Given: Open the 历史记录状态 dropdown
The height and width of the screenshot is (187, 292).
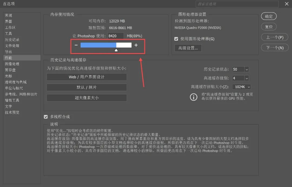Looking at the screenshot, I should (246, 69).
